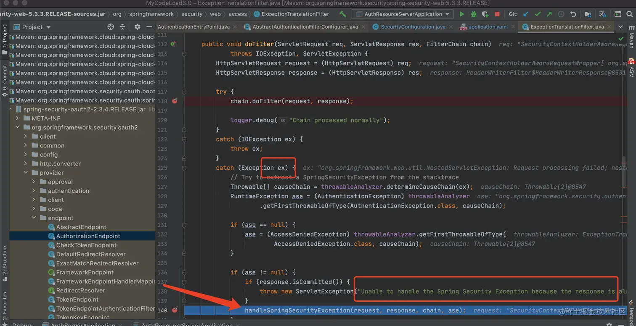Open Search Everywhere with the magnifier icon

click(629, 14)
